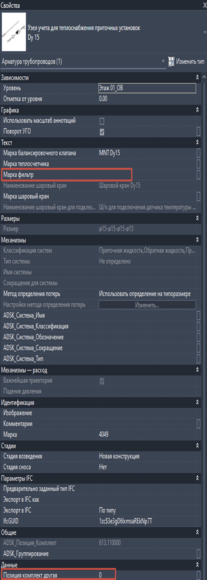This screenshot has height=580, width=207.
Task: Select the Метод определения потерь value field
Action: click(147, 294)
